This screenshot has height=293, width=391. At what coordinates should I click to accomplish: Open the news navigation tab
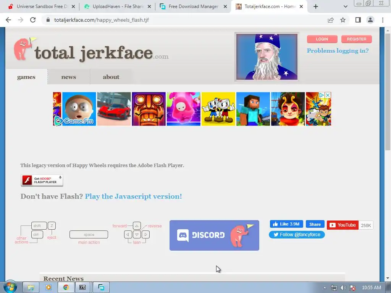(69, 77)
